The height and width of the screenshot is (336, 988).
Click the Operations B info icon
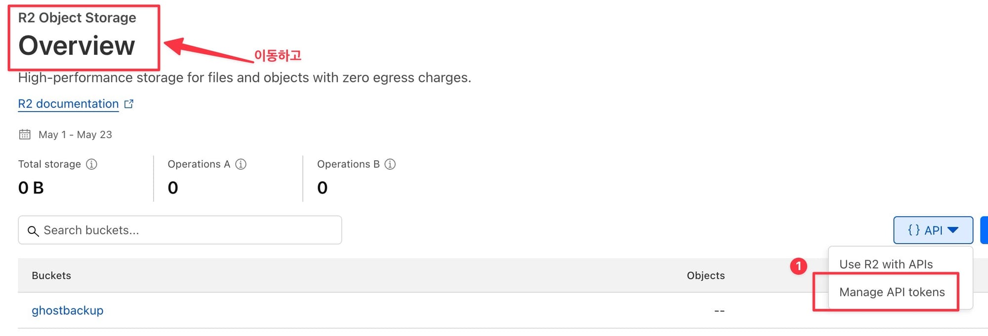(390, 164)
